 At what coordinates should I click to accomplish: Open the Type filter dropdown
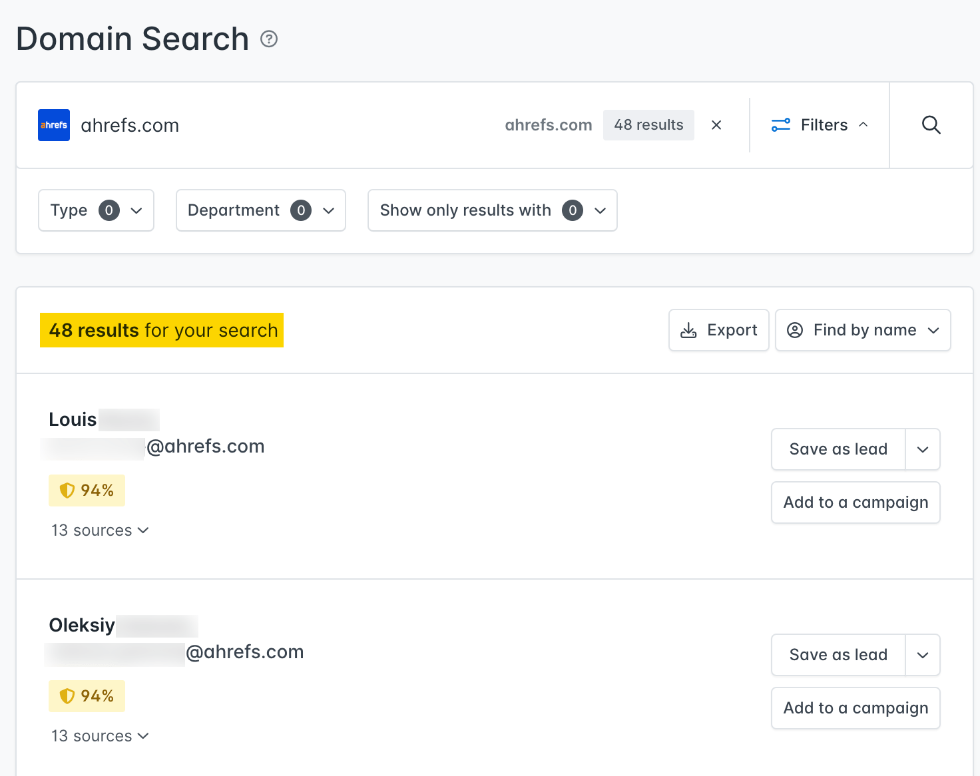96,210
